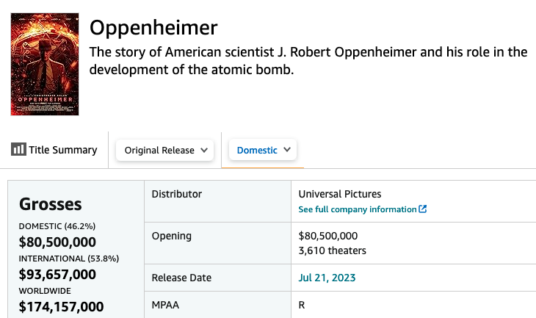Click the bar chart icon beside Title Summary
The height and width of the screenshot is (318, 536).
18,149
